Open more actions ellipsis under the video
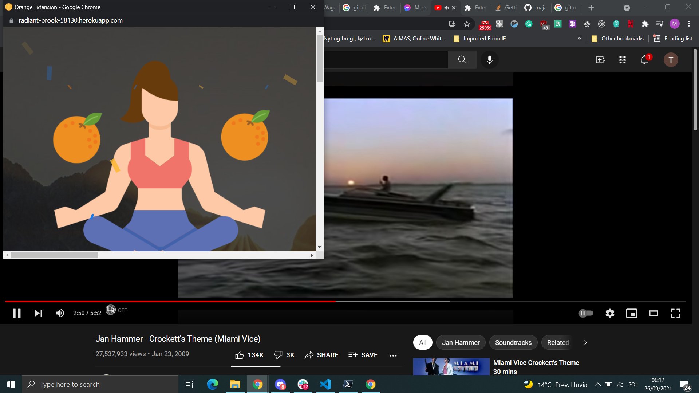The width and height of the screenshot is (699, 393). click(393, 355)
